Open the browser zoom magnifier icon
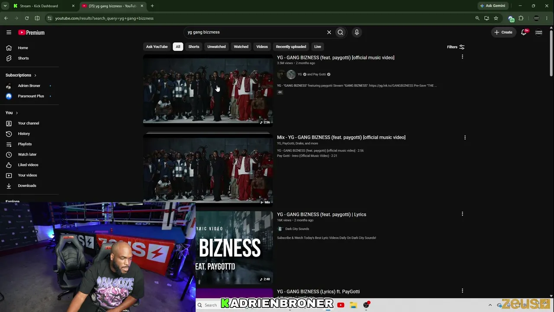Image resolution: width=554 pixels, height=312 pixels. (477, 18)
